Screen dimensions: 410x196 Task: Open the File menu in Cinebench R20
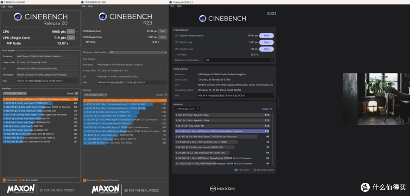click(3, 7)
